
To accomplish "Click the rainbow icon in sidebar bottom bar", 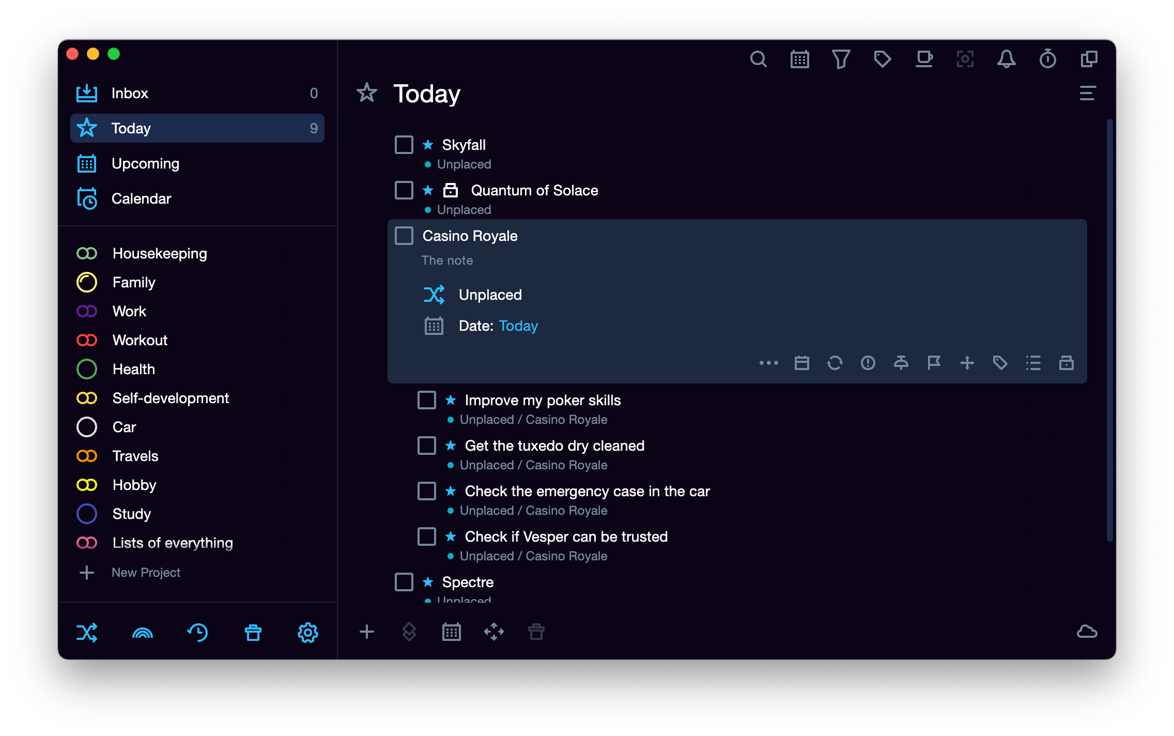I will (143, 633).
